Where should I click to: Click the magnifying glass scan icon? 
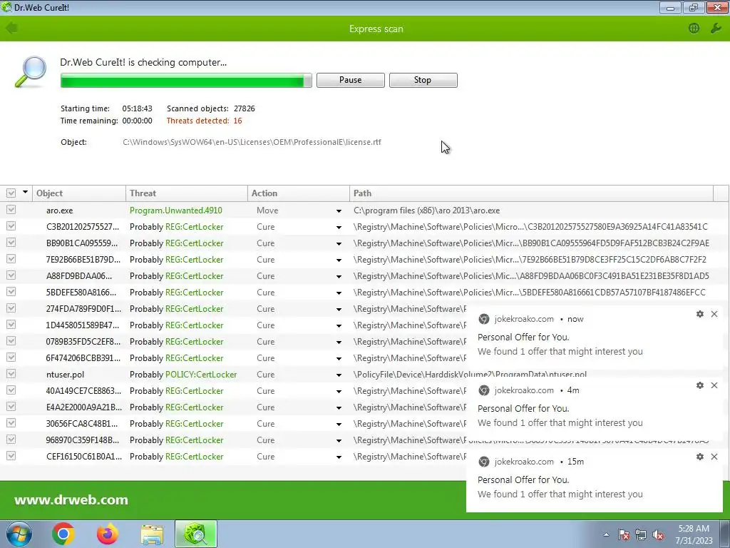pyautogui.click(x=31, y=72)
